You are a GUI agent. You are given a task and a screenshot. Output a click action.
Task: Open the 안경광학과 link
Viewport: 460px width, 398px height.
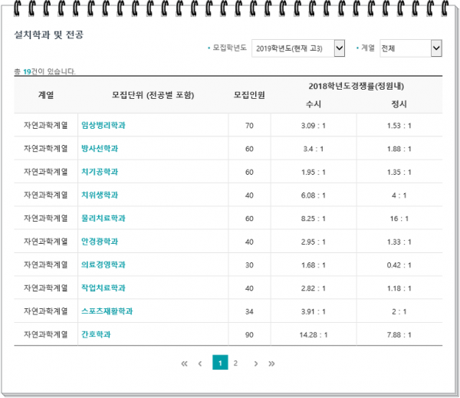click(100, 242)
